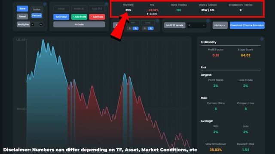Increase multiplier with the plus icon
Image resolution: width=275 pixels, height=154 pixels.
pyautogui.click(x=41, y=24)
